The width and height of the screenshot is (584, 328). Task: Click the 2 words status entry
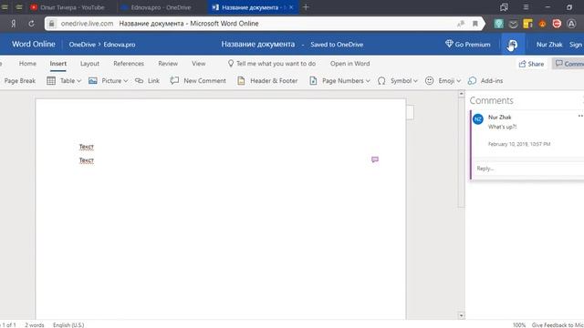click(x=35, y=325)
